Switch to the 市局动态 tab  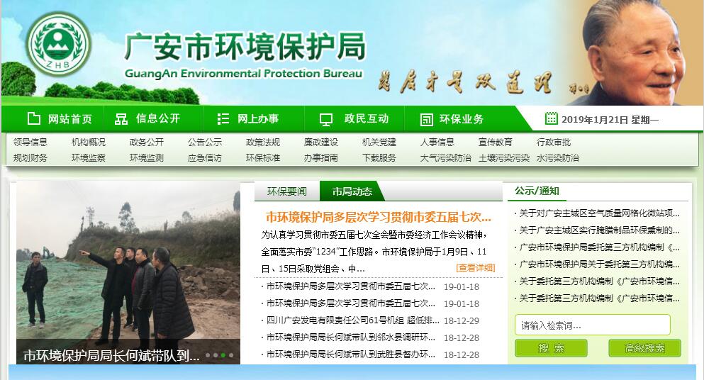[x=346, y=191]
